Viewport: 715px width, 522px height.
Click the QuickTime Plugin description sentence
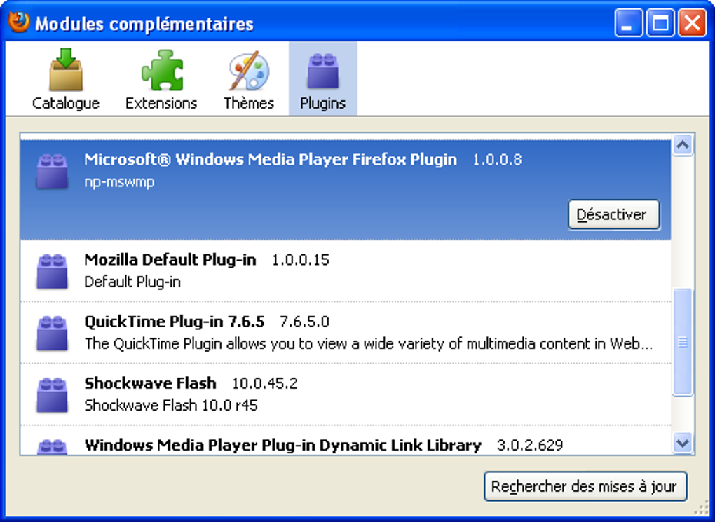coord(369,344)
